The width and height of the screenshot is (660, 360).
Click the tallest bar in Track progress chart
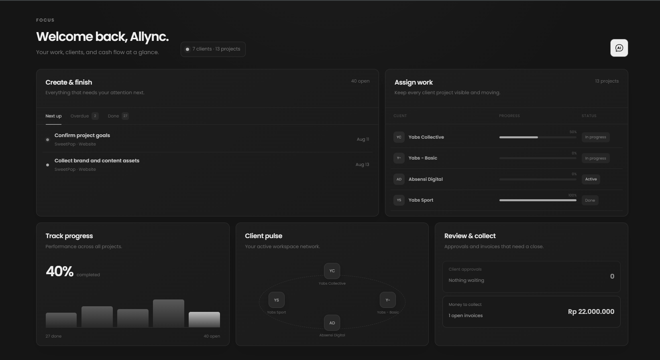pyautogui.click(x=169, y=313)
